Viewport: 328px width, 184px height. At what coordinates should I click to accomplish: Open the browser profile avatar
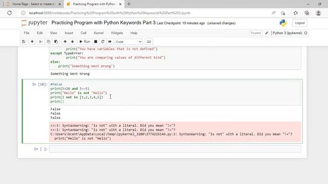click(318, 13)
